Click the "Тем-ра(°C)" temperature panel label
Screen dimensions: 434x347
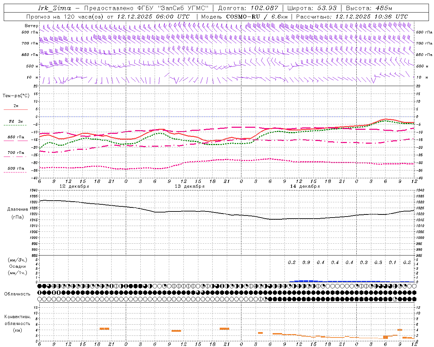click(16, 96)
